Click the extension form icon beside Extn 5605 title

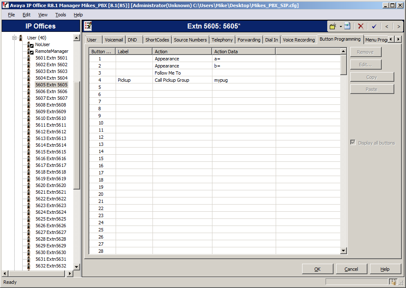point(88,26)
